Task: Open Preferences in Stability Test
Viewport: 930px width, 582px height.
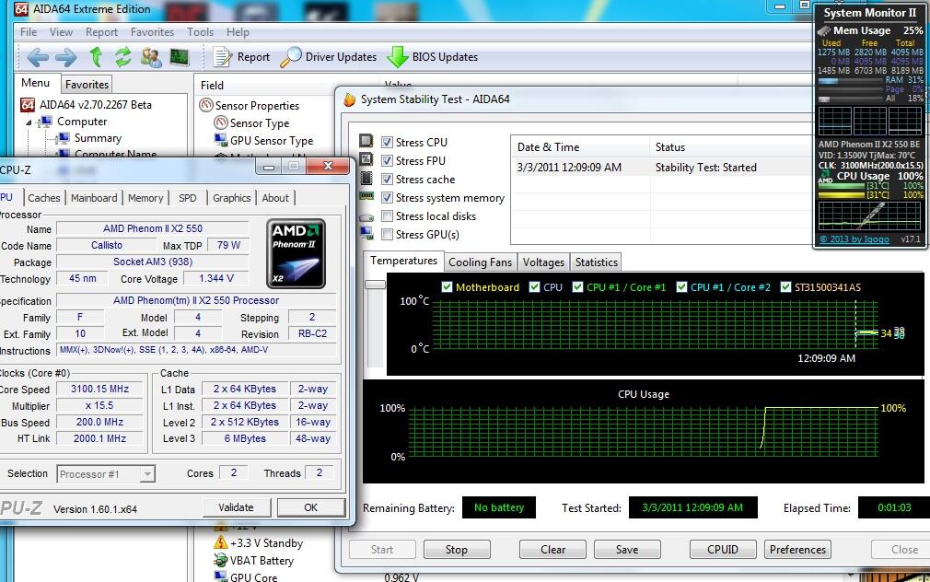Action: (797, 550)
